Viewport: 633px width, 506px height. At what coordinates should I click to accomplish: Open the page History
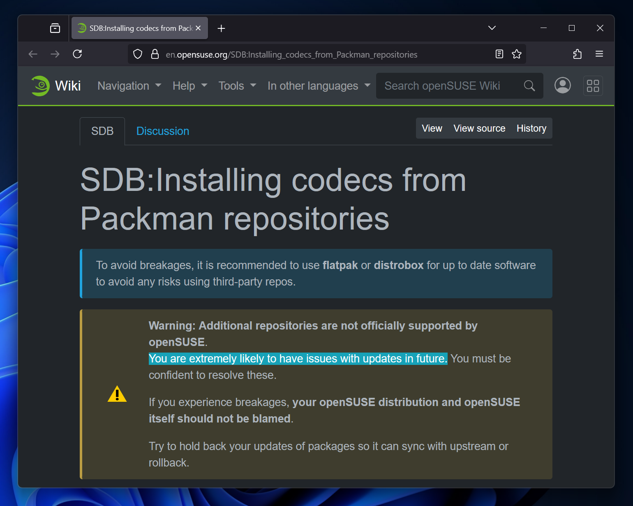[x=531, y=128]
